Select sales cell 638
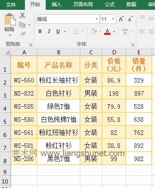Viewport: 155px width, 188px height. [x=139, y=119]
